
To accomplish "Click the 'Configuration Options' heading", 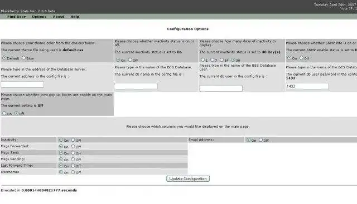I will [187, 29].
